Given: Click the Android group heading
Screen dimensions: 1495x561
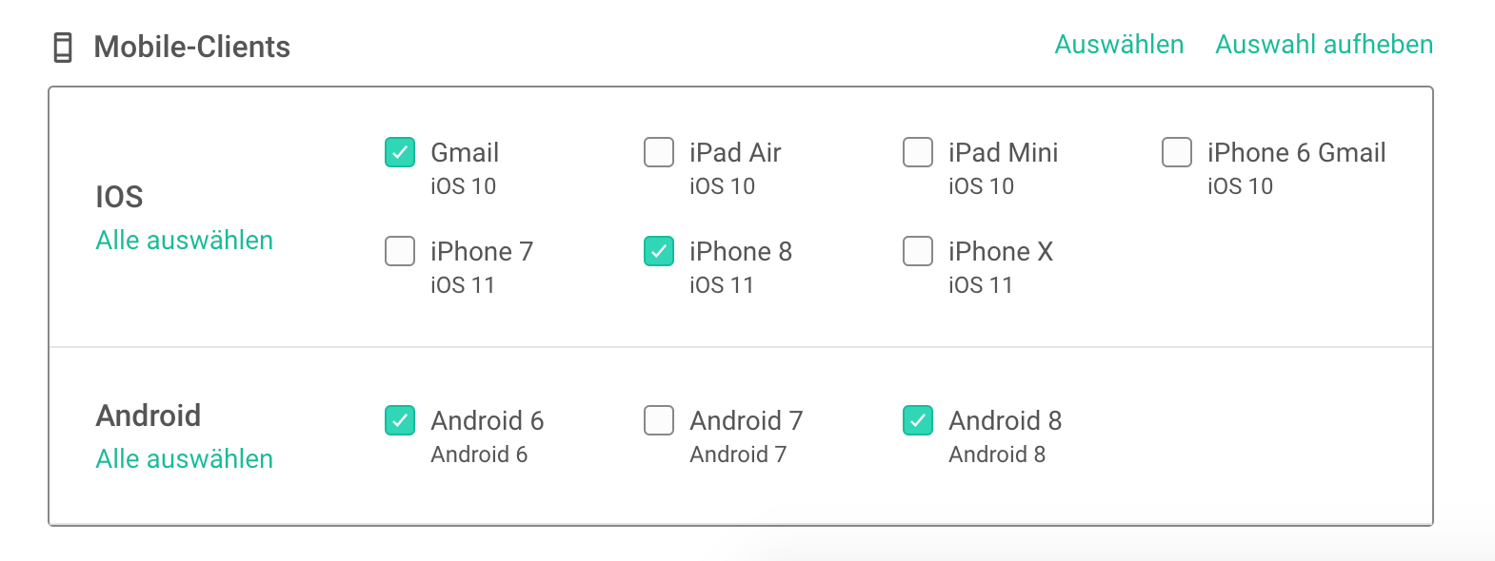Looking at the screenshot, I should (x=149, y=416).
